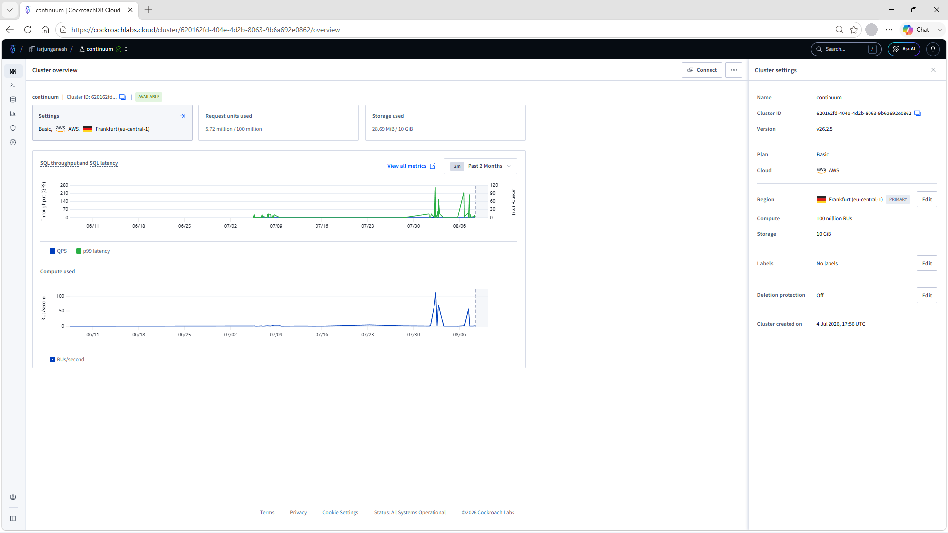Select the Storage used card
Screen dimensions: 948x533
(445, 123)
